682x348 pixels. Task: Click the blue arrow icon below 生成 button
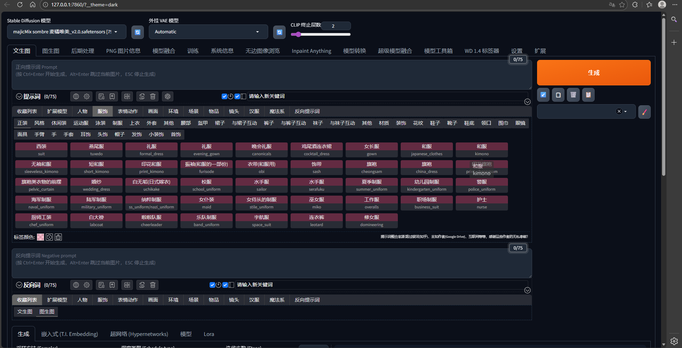(543, 95)
